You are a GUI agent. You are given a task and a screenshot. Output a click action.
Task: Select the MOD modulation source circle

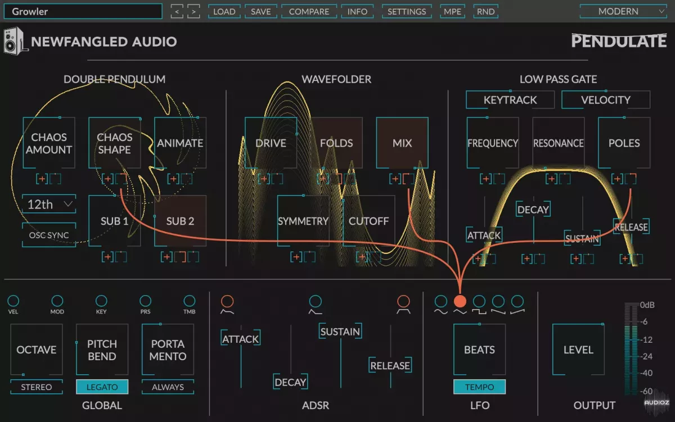[x=57, y=301]
